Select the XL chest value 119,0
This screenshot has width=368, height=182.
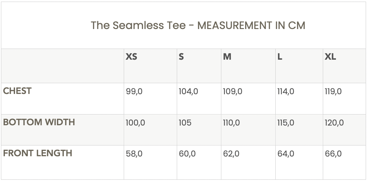[x=333, y=92]
